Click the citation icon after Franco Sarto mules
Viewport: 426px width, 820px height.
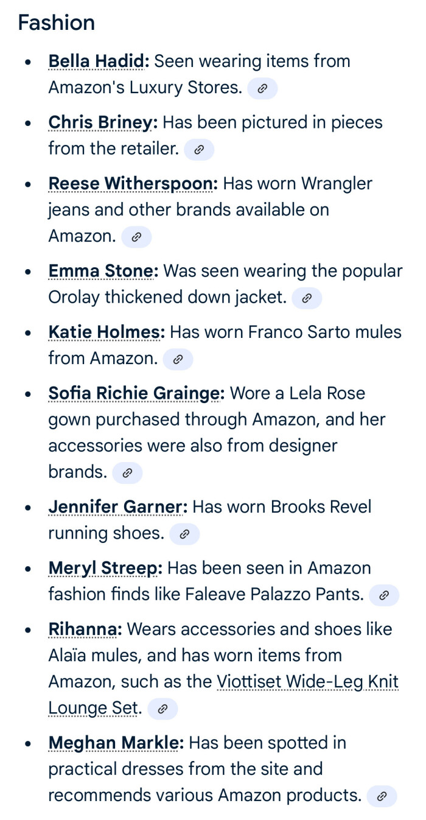coord(178,359)
